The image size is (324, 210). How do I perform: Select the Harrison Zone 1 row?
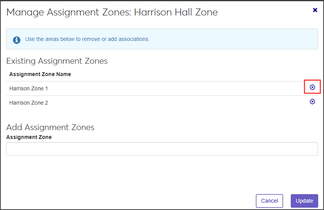[x=29, y=88]
